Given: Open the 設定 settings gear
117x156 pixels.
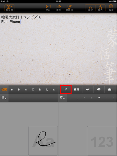Looking at the screenshot, I should pyautogui.click(x=111, y=8).
